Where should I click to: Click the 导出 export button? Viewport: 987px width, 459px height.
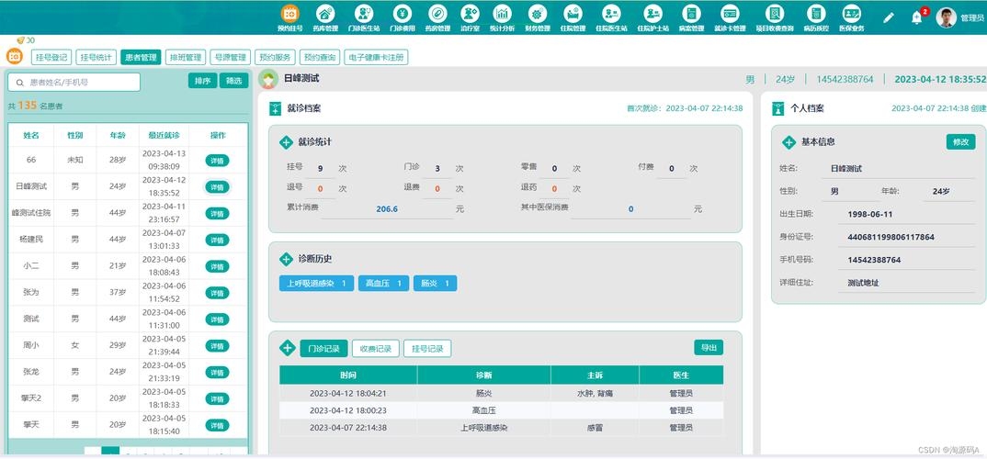tap(709, 348)
